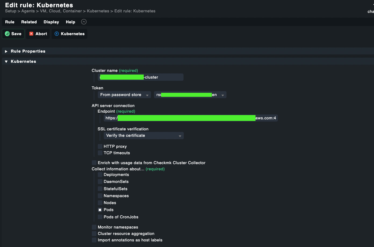This screenshot has height=247, width=374.
Task: Enable Enrich with usage data checkbox
Action: 94,163
